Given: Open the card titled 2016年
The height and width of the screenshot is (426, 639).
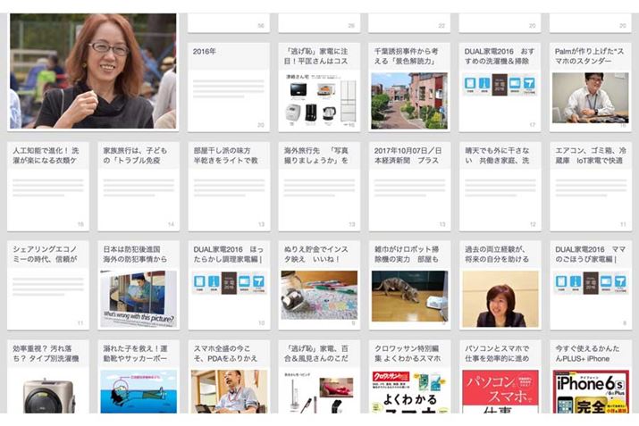Looking at the screenshot, I should click(x=229, y=88).
